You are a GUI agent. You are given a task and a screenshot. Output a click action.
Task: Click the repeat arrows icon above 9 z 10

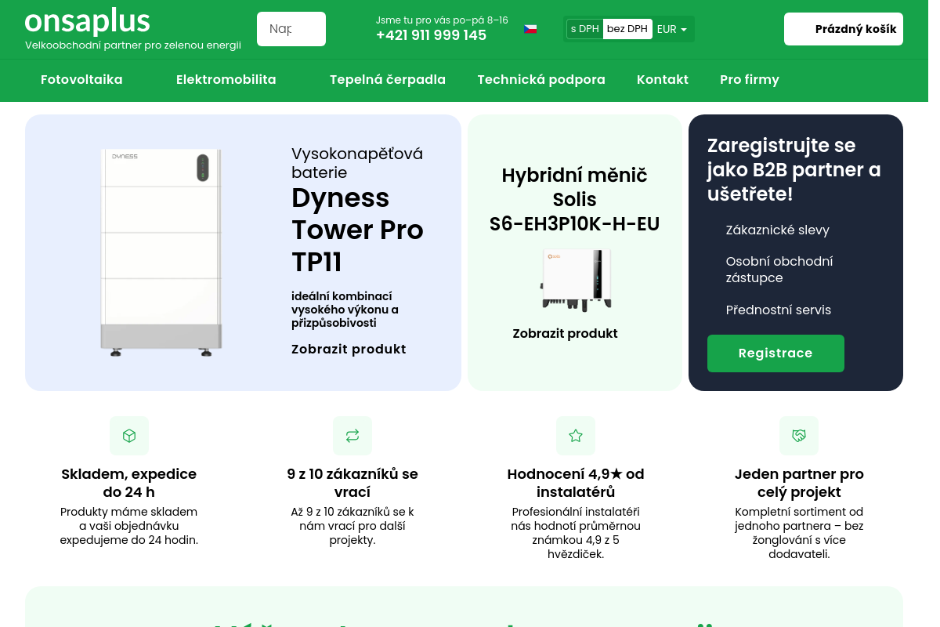[352, 436]
